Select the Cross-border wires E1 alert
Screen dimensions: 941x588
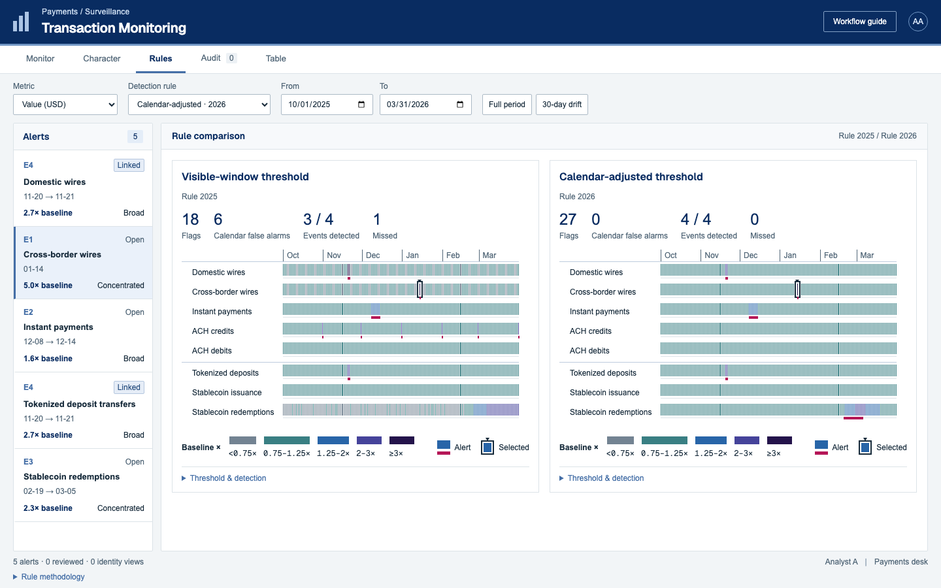pyautogui.click(x=83, y=263)
